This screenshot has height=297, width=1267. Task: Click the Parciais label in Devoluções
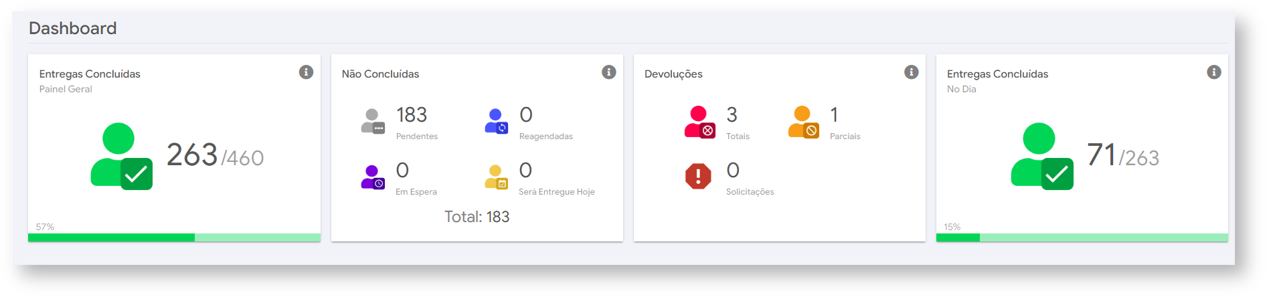tap(845, 136)
